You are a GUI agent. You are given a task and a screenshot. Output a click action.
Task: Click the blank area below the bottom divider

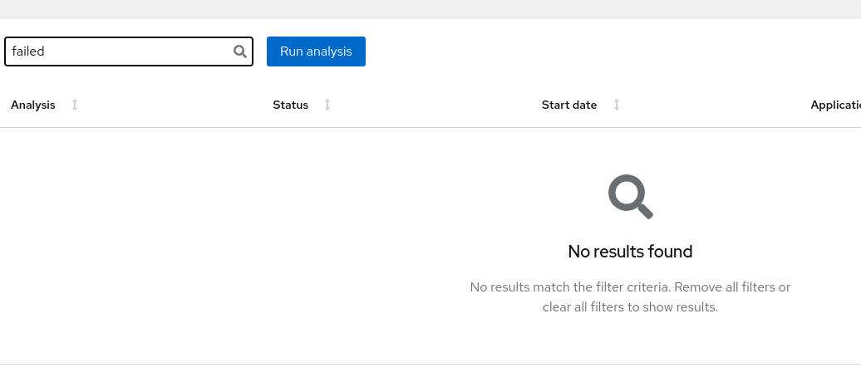click(x=430, y=374)
